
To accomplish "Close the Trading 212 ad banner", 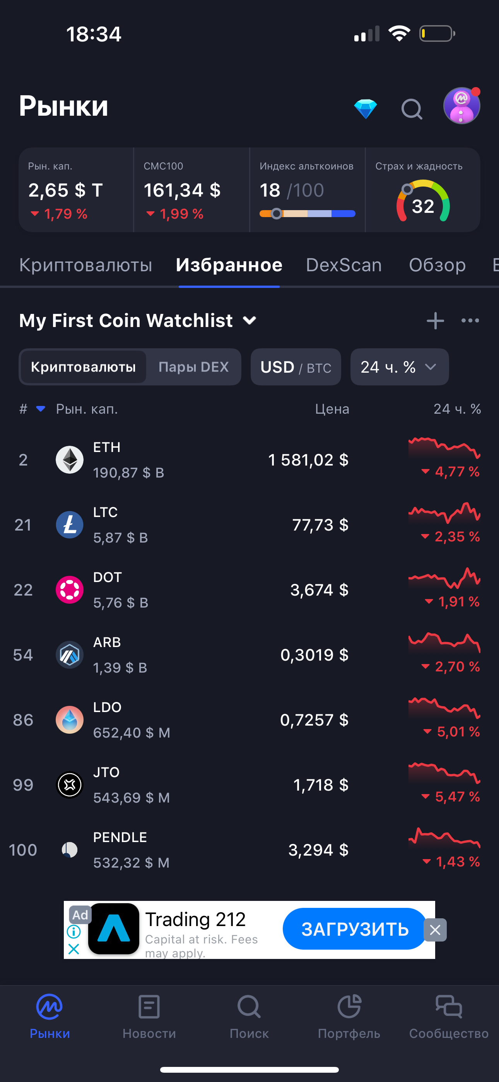I will pyautogui.click(x=435, y=930).
